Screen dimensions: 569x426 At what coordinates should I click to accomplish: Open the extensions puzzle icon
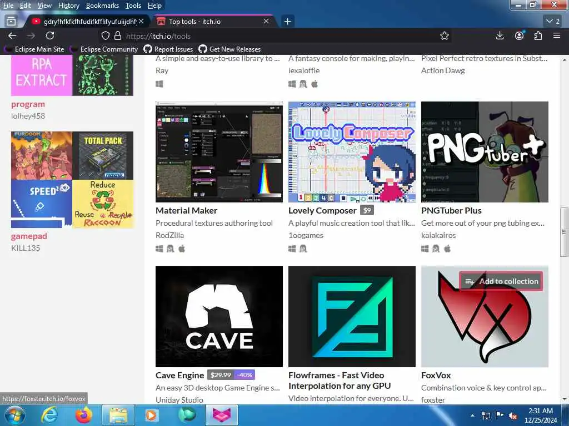click(x=538, y=35)
